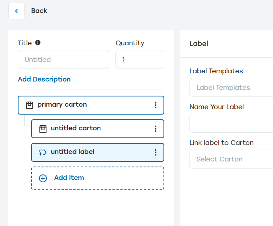Focus the Name Your Label field
Viewport: 273px width, 226px height.
click(x=231, y=123)
